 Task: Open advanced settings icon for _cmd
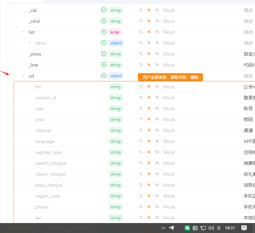coord(141,21)
